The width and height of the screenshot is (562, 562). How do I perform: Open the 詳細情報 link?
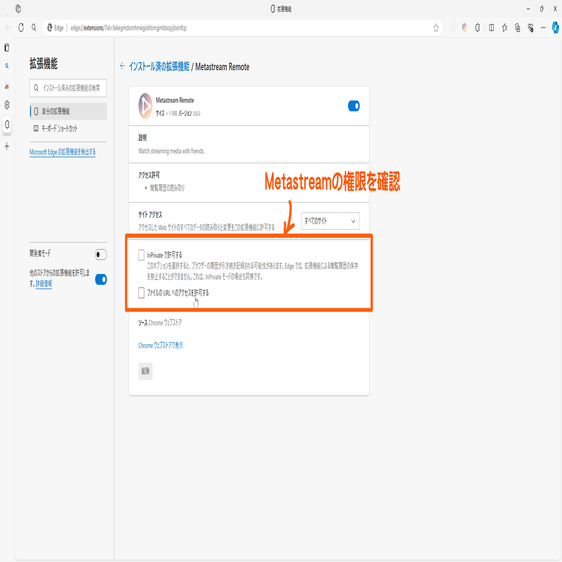tap(44, 284)
